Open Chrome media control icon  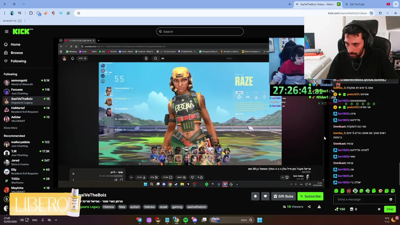(20, 13)
